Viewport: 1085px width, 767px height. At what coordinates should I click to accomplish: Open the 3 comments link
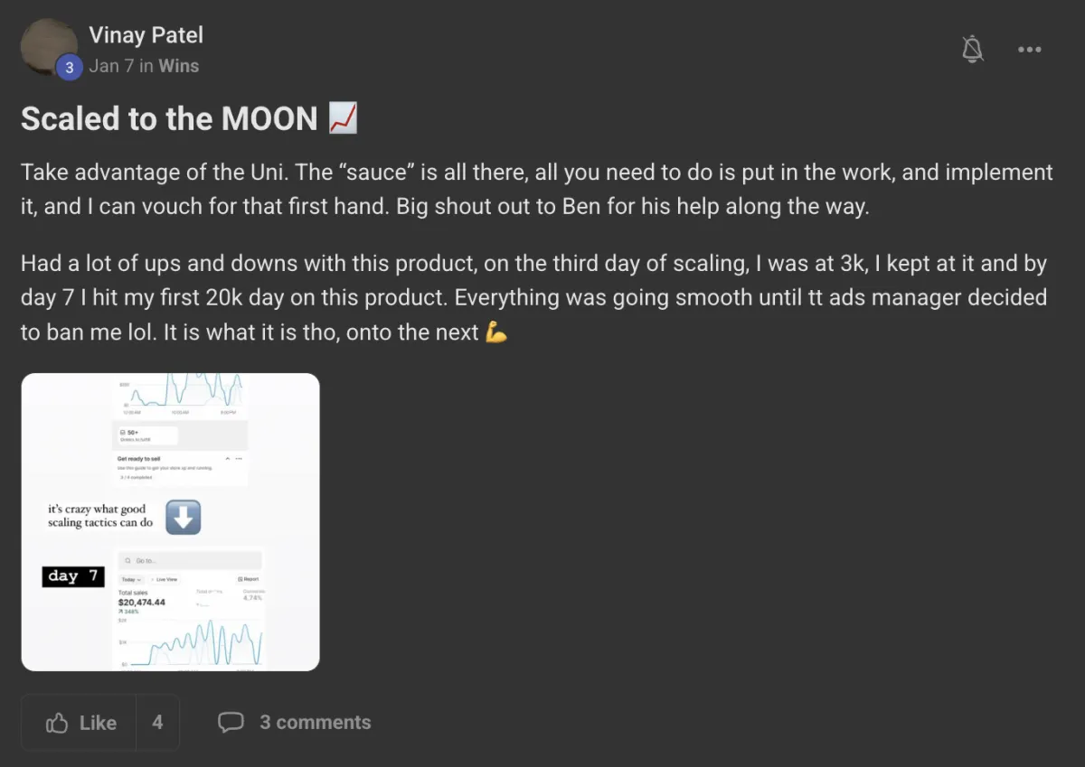coord(316,723)
